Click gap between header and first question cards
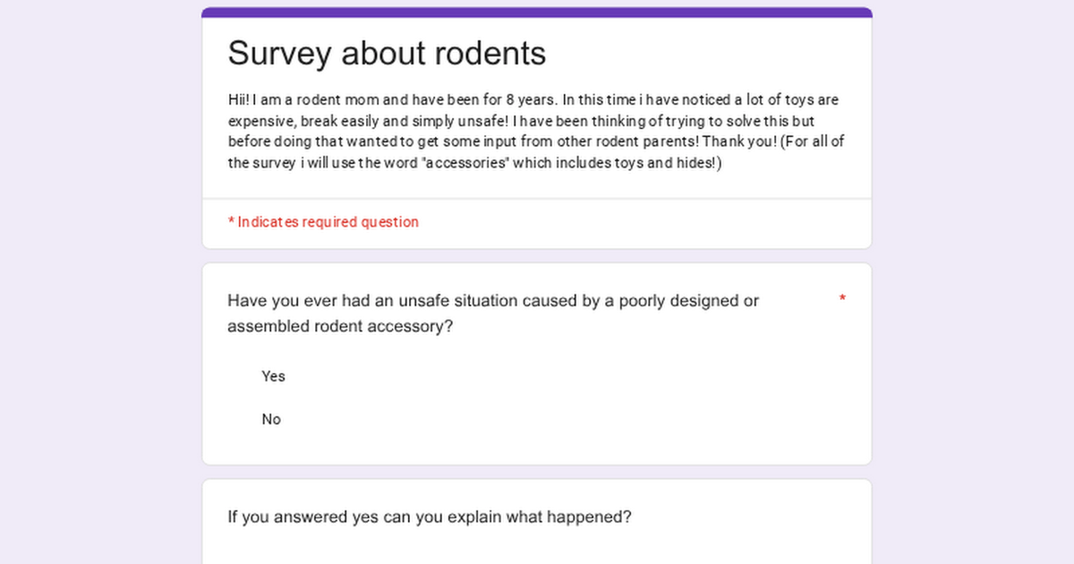This screenshot has width=1074, height=564. coord(537,256)
